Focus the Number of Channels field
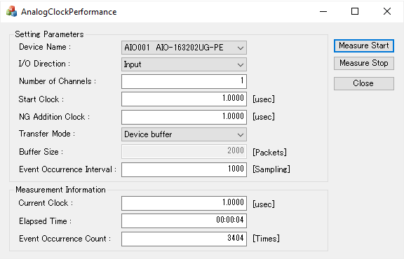This screenshot has height=259, width=404. click(184, 81)
